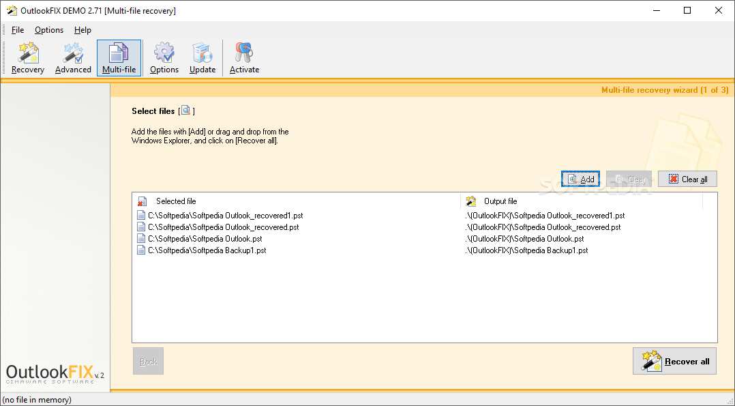Click the file icon of Softpedia Outlook_recovered1.pst

(141, 216)
